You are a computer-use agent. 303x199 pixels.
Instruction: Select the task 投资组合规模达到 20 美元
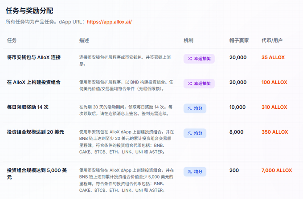(35, 132)
